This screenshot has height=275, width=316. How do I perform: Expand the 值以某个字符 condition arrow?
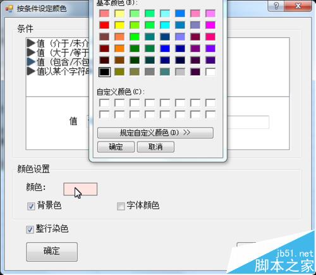point(31,71)
